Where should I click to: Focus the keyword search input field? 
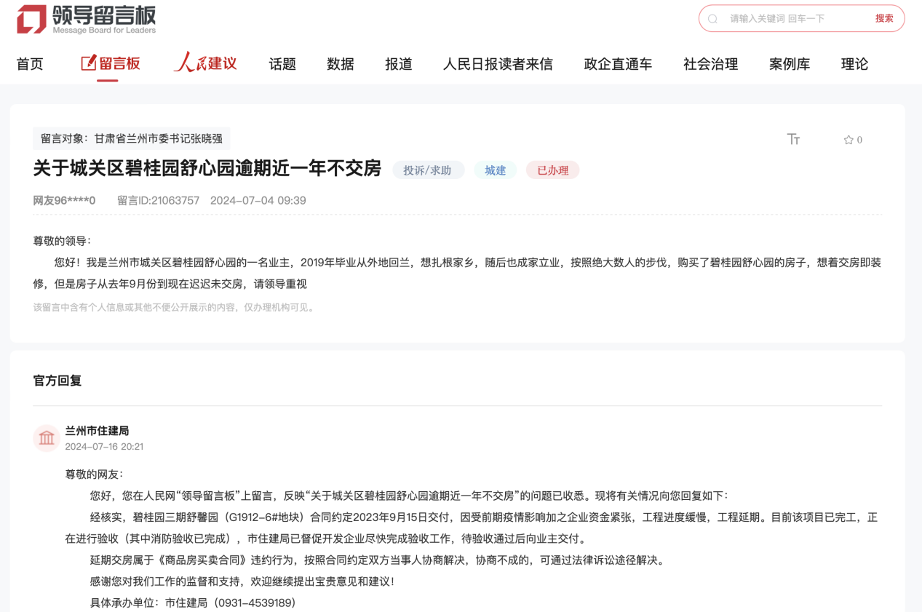[793, 19]
